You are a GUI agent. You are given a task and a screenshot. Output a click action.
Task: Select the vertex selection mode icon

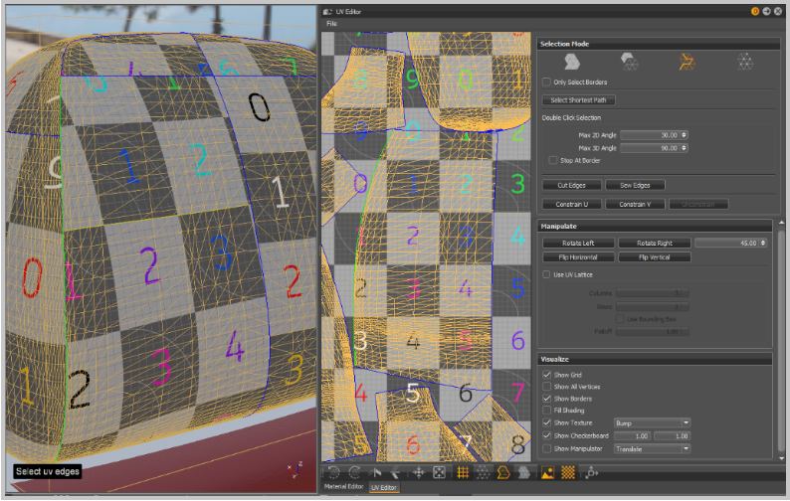(x=744, y=62)
